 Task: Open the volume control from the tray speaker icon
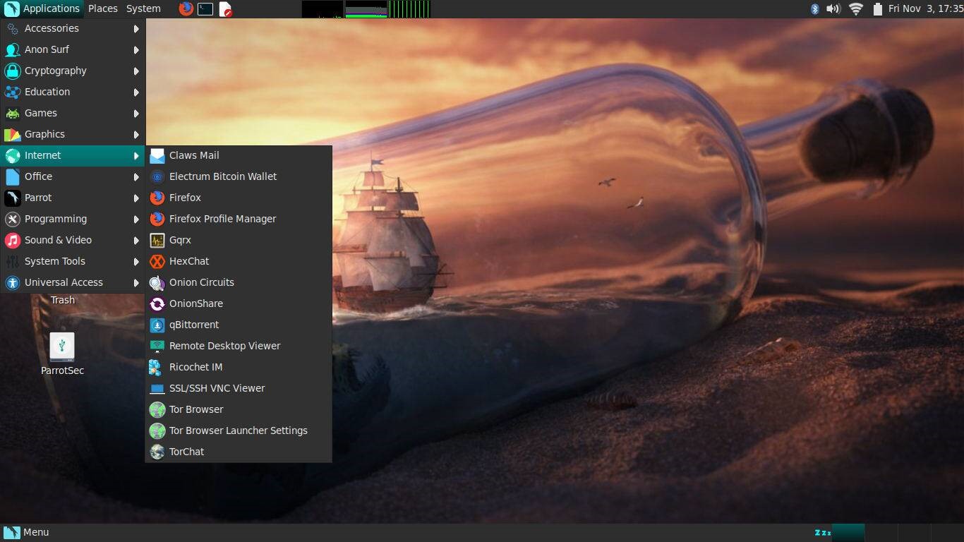[835, 9]
